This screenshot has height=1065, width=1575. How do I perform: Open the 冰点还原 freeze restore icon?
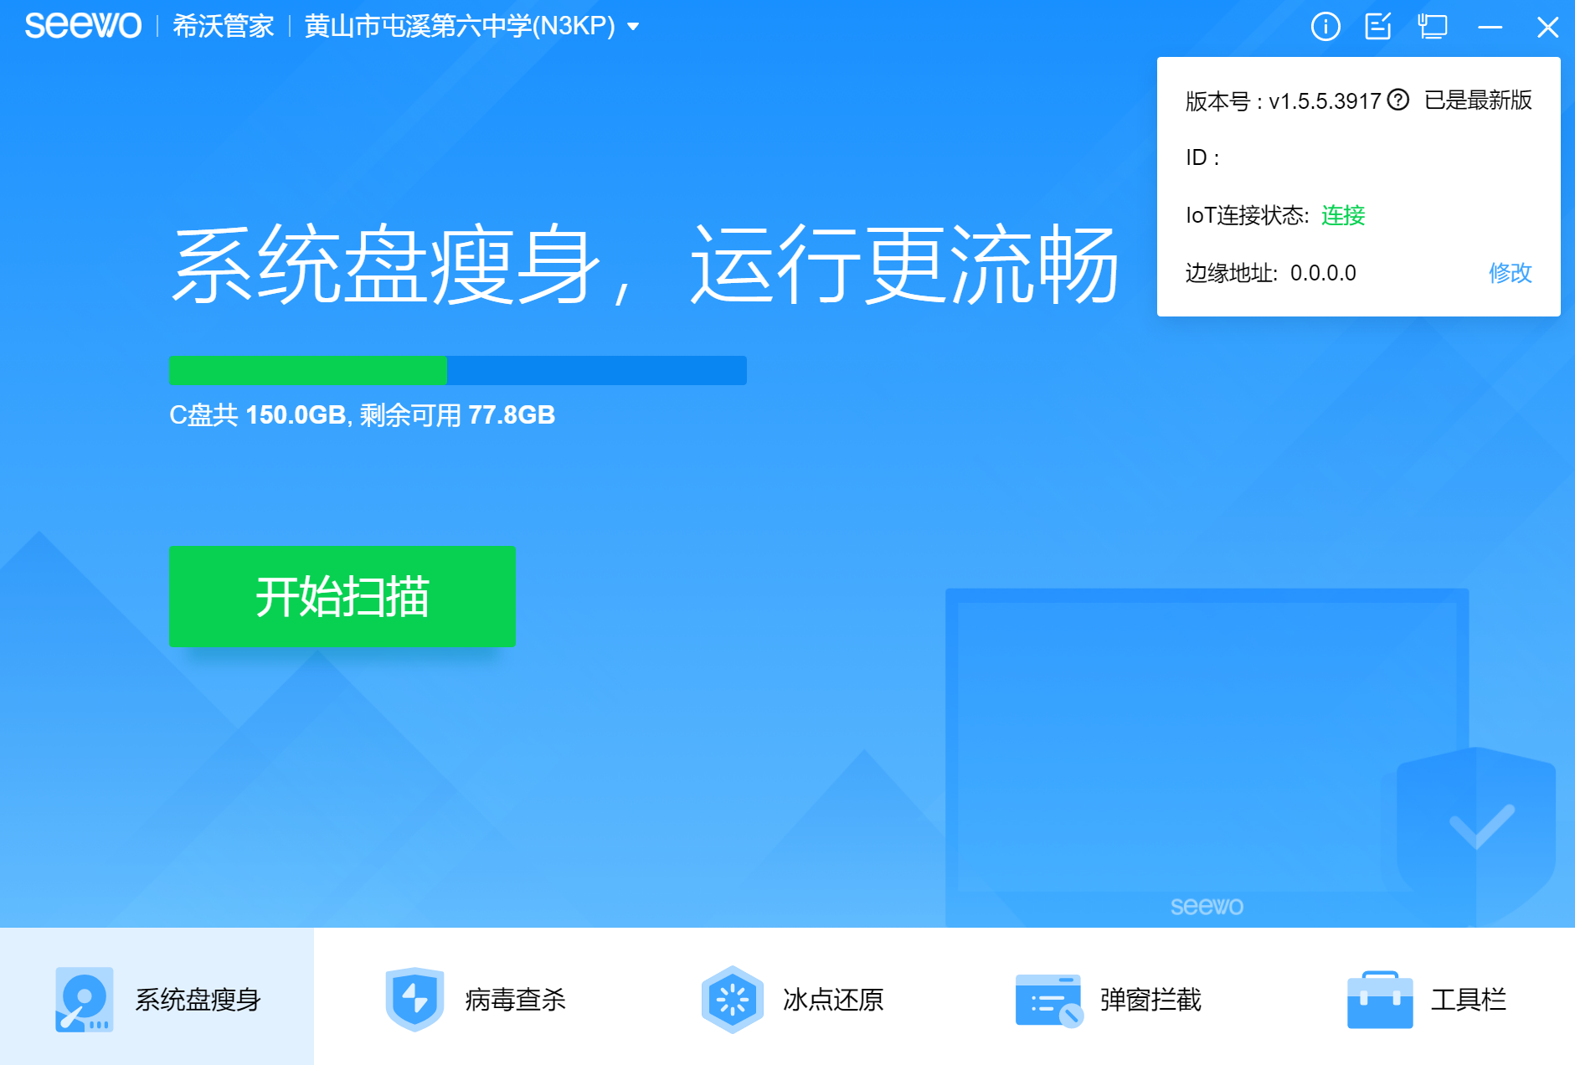coord(732,999)
